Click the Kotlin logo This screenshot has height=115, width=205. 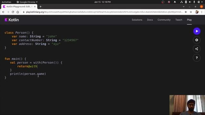coord(12,20)
